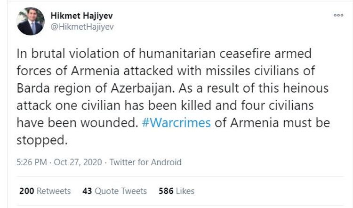View the 200 Retweets list

(45, 191)
